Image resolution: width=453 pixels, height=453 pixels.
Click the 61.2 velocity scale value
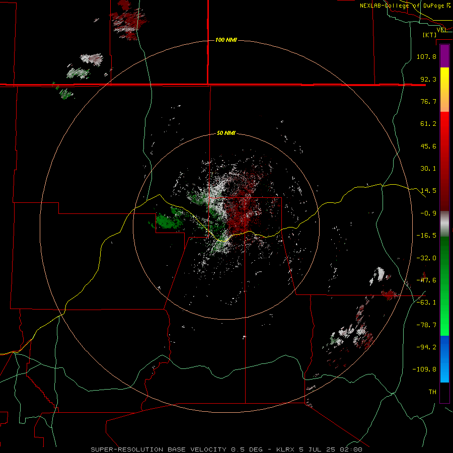point(428,124)
